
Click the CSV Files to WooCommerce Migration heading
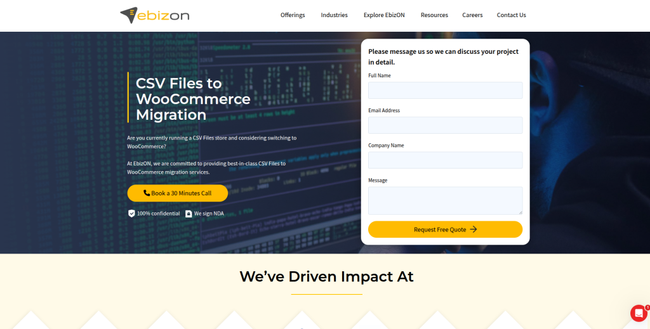point(193,99)
